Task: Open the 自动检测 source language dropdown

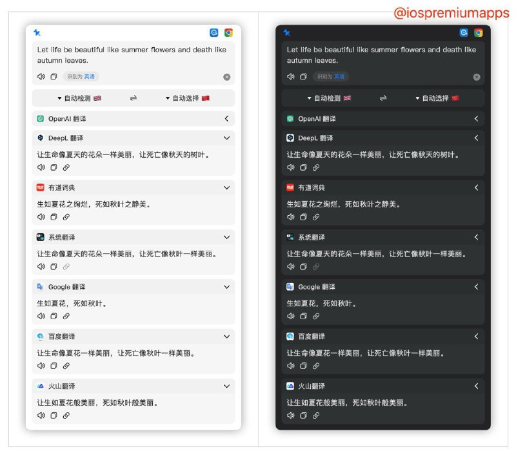Action: [x=75, y=98]
